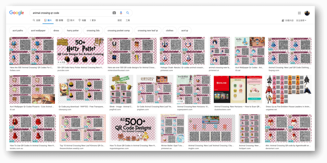
Task: Filter by crossing new leaf qr chip
Action: point(148,31)
